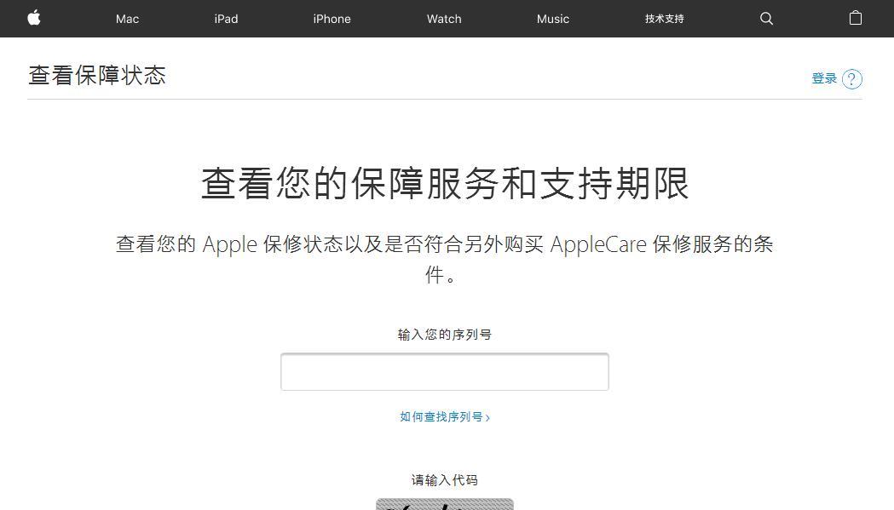This screenshot has height=510, width=894.
Task: Click the 查看保障状态 page title
Action: click(97, 75)
